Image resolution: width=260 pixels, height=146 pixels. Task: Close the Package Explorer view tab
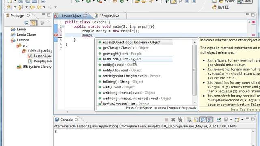[x=29, y=15]
